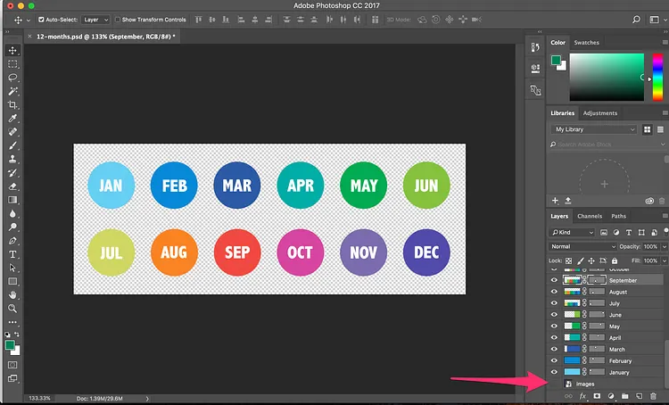The image size is (669, 405).
Task: Select the Move tool in the toolbox
Action: (12, 50)
